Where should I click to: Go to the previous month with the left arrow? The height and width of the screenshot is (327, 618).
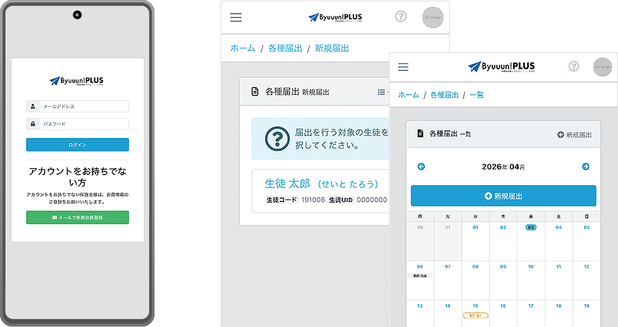pyautogui.click(x=422, y=167)
